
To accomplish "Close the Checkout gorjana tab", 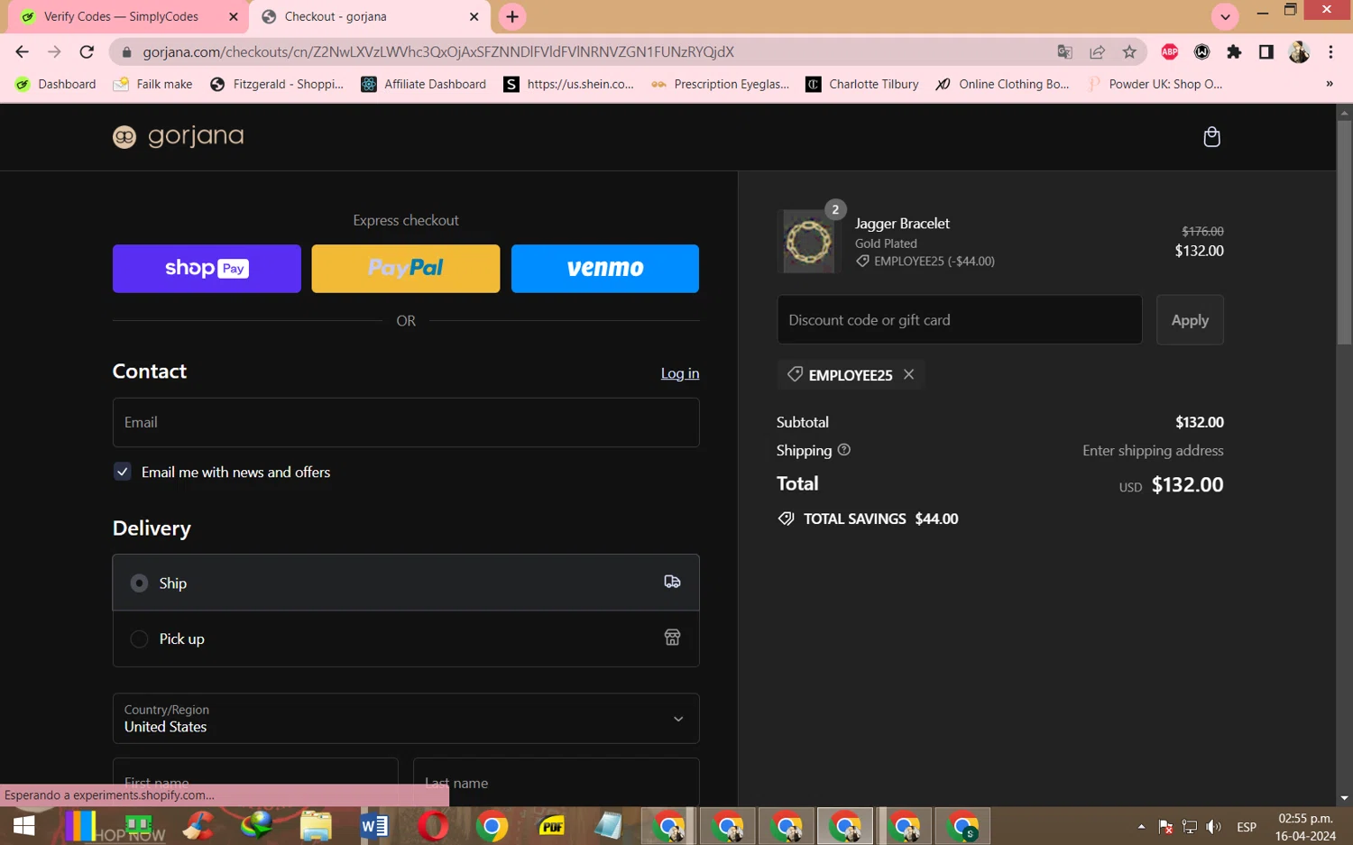I will tap(474, 16).
